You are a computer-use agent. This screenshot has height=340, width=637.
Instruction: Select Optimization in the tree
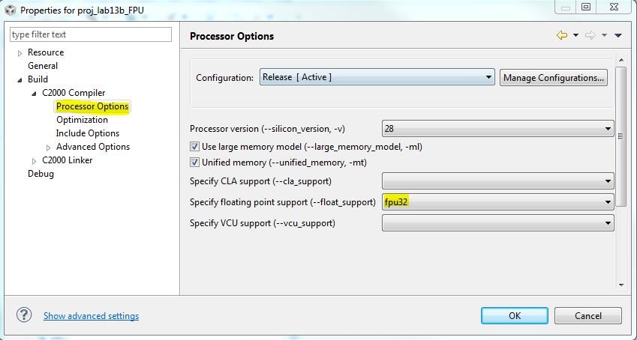tap(82, 120)
